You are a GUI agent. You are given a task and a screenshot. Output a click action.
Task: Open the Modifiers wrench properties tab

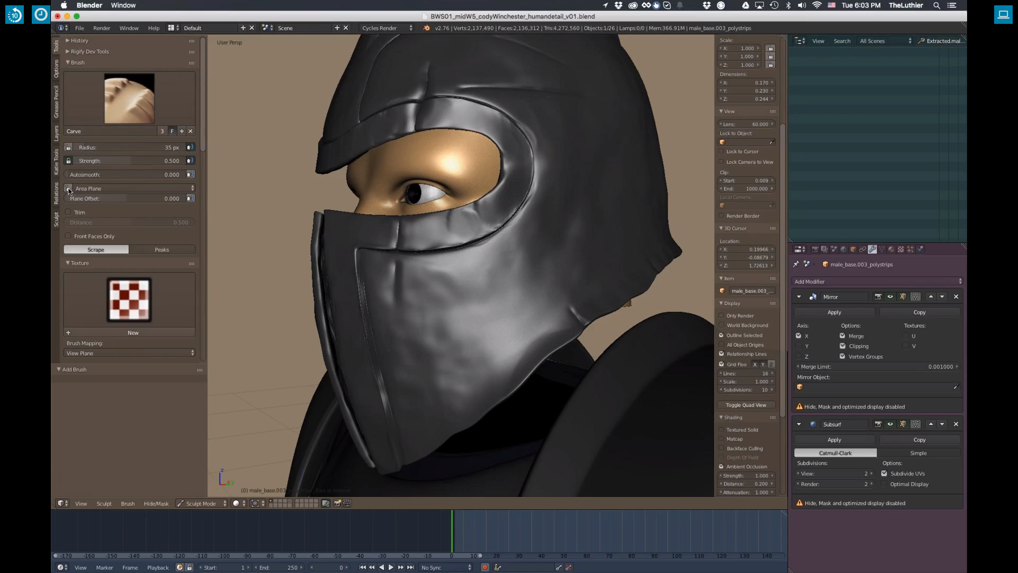872,249
